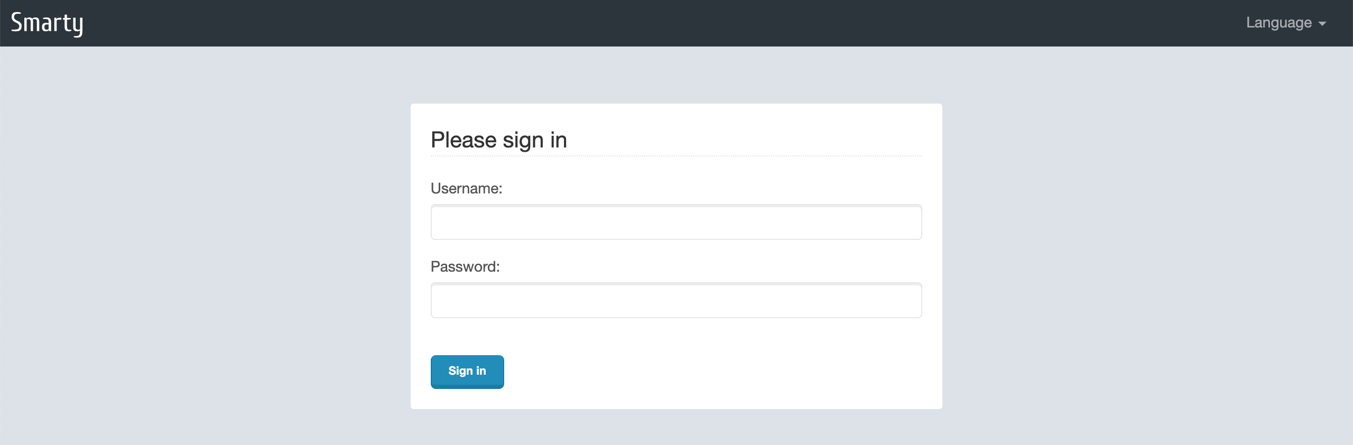Place cursor in the Username box

tap(676, 222)
